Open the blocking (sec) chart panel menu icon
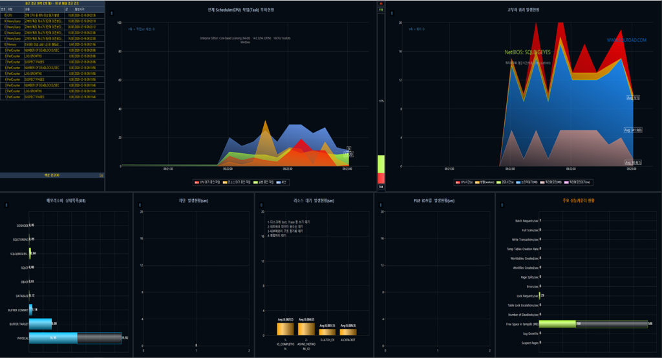 (x=140, y=205)
